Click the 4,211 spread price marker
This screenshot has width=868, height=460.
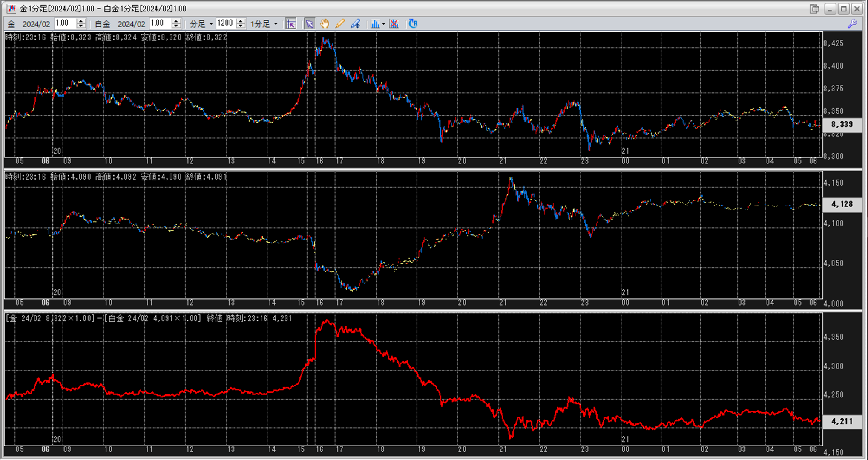click(x=842, y=421)
